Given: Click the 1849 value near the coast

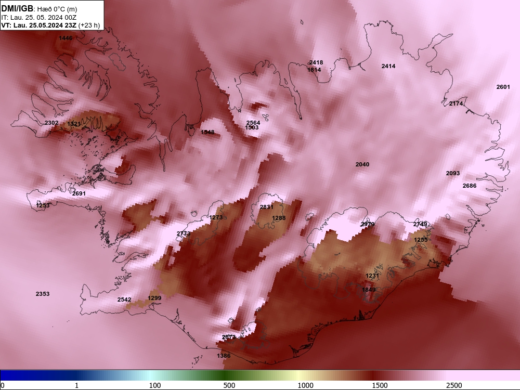Looking at the screenshot, I should (369, 290).
